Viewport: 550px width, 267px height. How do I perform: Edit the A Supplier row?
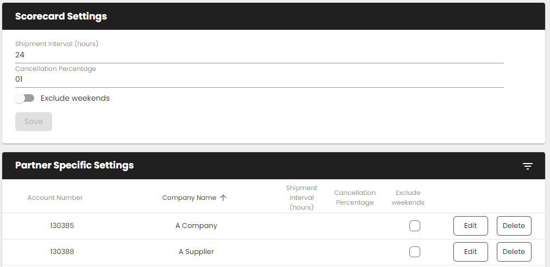[x=470, y=252]
